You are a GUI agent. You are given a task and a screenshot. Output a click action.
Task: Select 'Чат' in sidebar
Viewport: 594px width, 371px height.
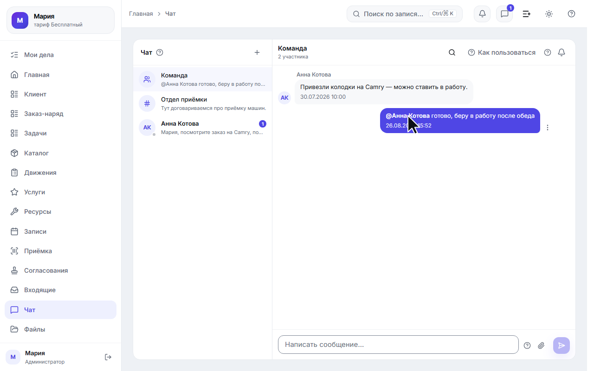[x=60, y=310]
